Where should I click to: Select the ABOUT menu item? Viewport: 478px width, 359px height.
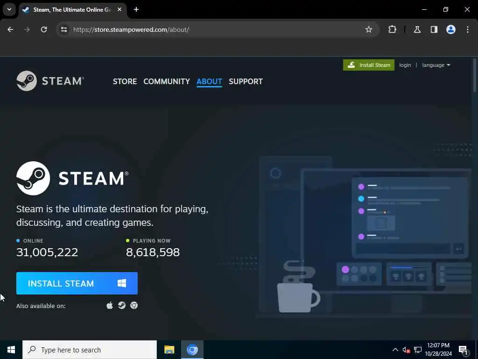(209, 81)
